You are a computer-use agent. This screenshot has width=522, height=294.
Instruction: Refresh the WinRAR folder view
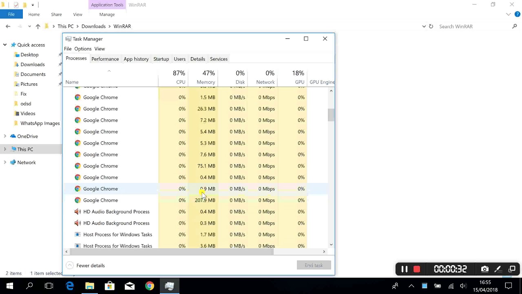[431, 26]
